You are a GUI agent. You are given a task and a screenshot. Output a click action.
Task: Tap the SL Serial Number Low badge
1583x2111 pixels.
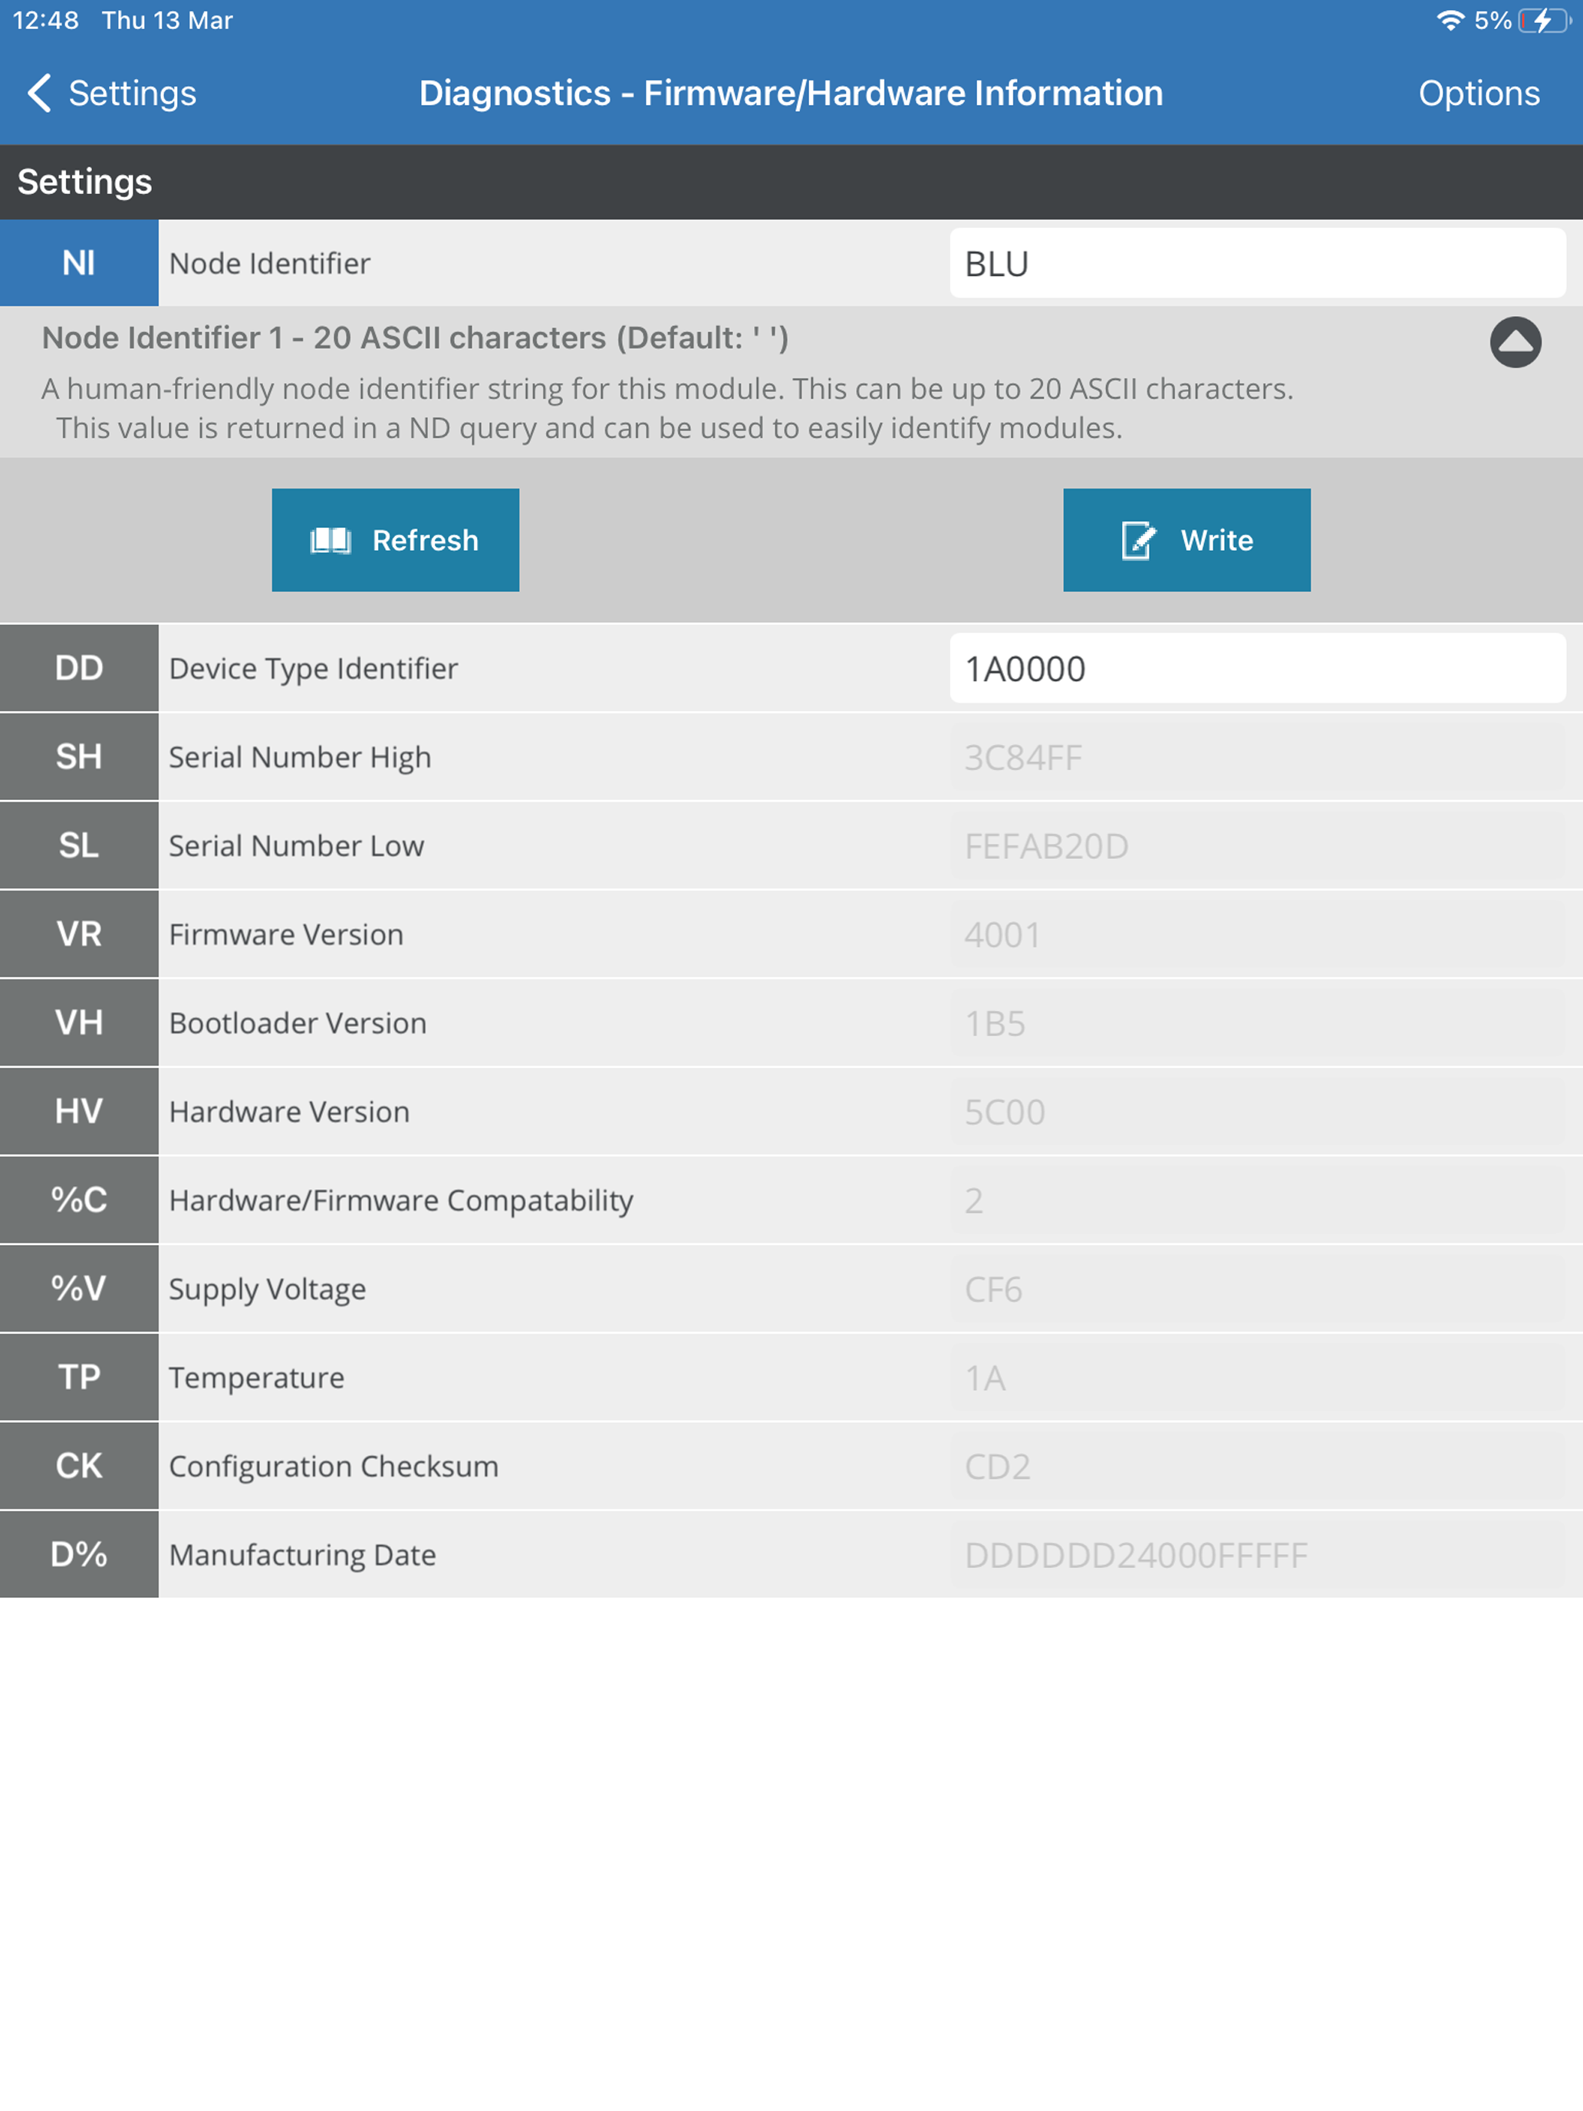pos(79,845)
